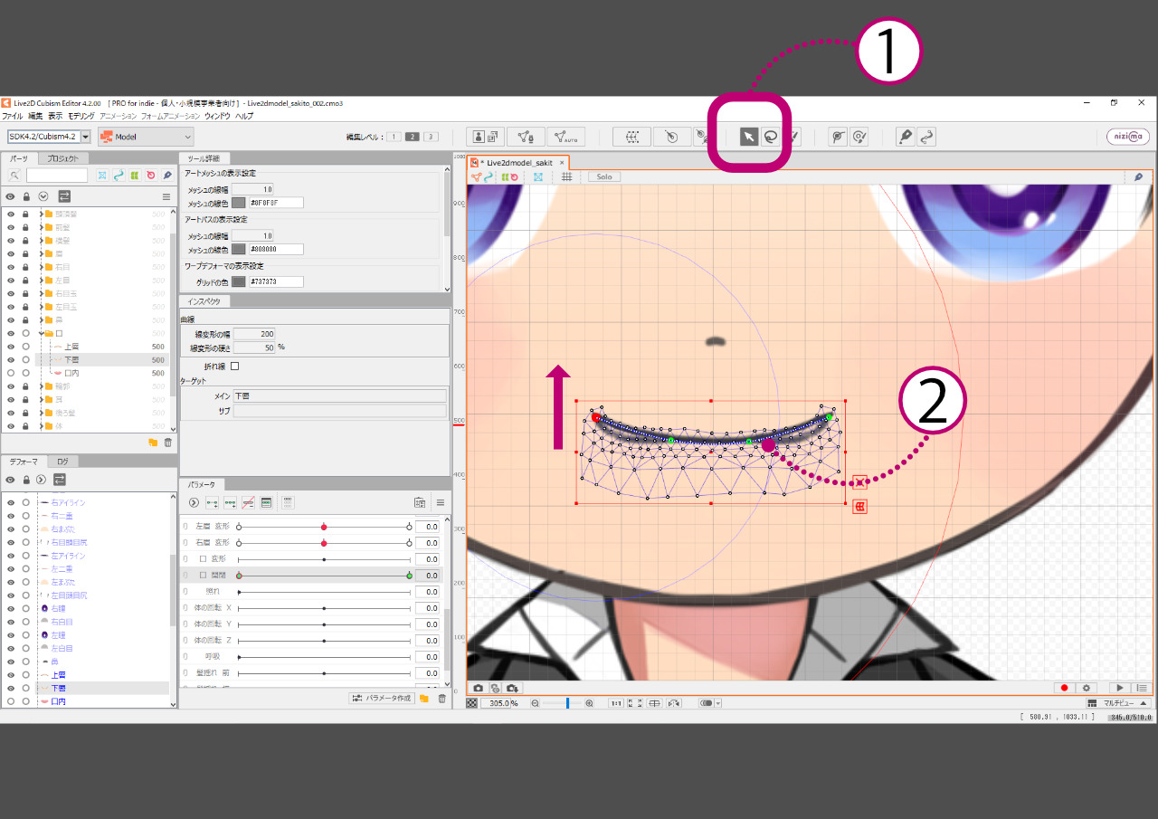Add two keys to parameter icon
Screen dimensions: 1158x819
coord(212,502)
